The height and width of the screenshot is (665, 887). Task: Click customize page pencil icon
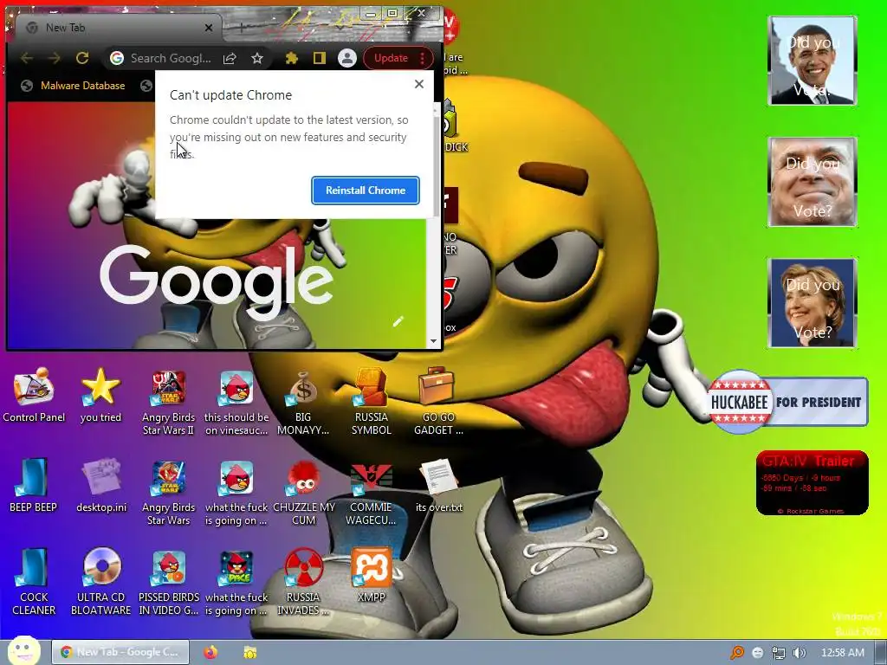[398, 322]
